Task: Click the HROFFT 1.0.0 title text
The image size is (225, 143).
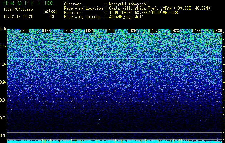Action: (x=28, y=3)
